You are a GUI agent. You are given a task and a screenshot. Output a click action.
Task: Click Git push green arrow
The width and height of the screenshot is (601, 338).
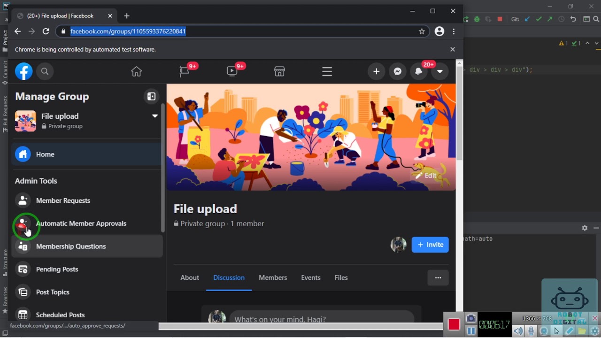pos(550,19)
